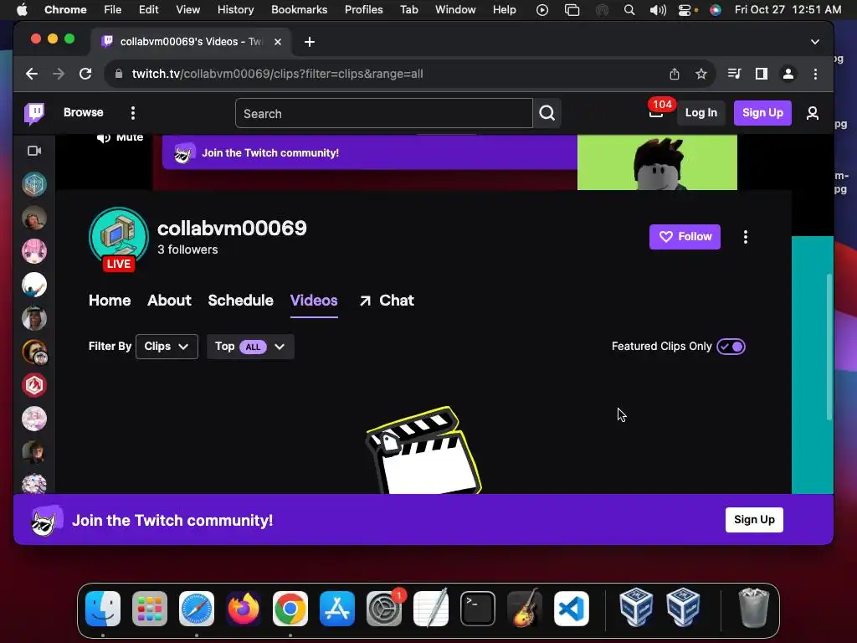The width and height of the screenshot is (857, 643).
Task: Open the Bookmarks menu
Action: [299, 9]
